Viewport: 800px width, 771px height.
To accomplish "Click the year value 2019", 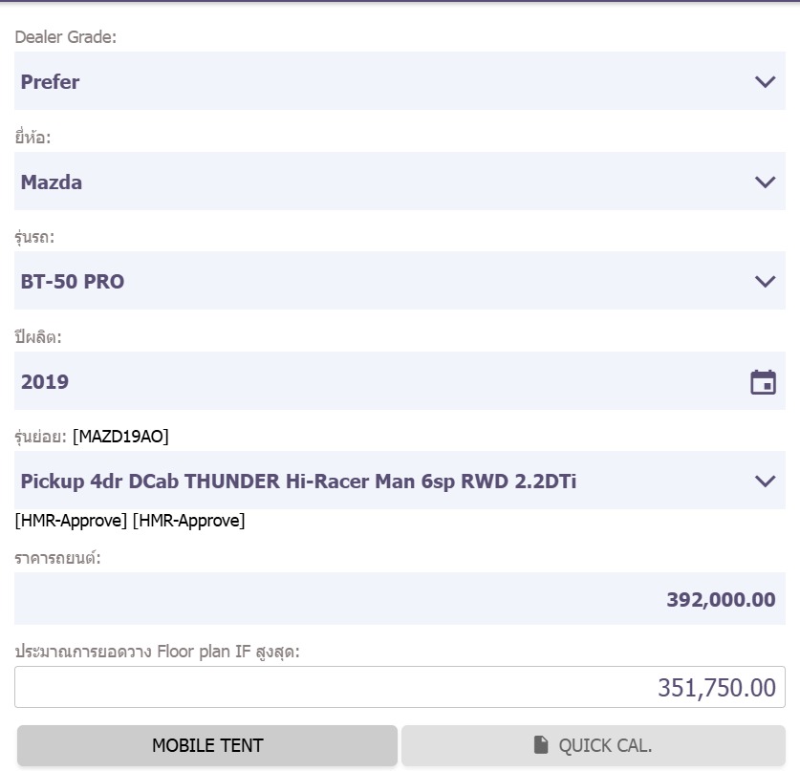I will pos(45,382).
